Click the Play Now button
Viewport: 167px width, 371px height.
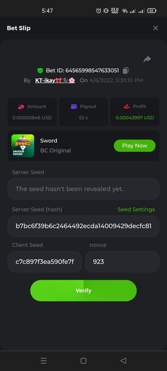(135, 146)
